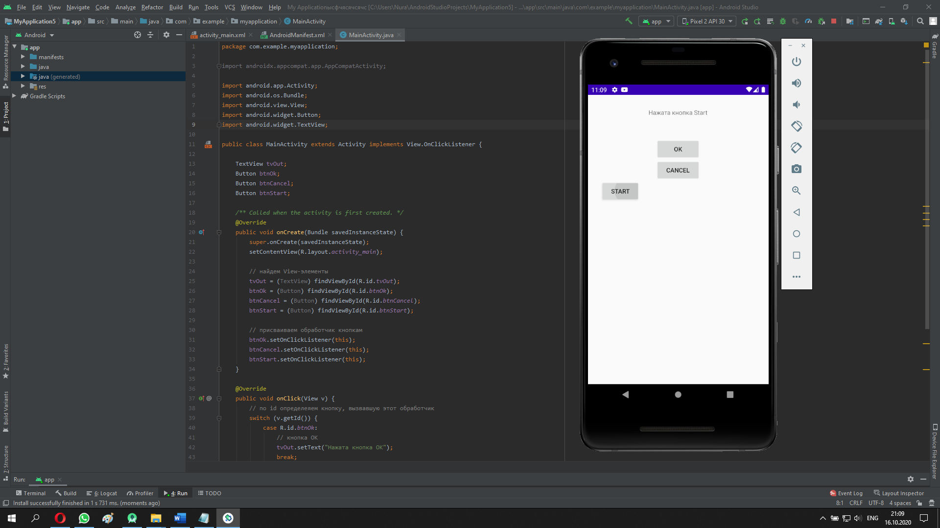
Task: Raise volume using the emulator speaker icon
Action: (797, 83)
